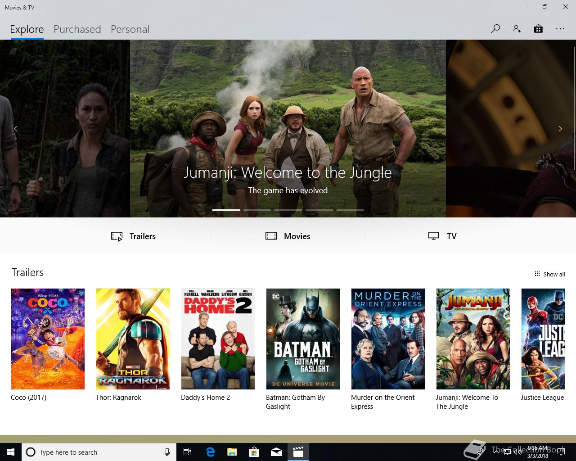The image size is (576, 461).
Task: Open the Store shopping bag icon
Action: pos(538,29)
